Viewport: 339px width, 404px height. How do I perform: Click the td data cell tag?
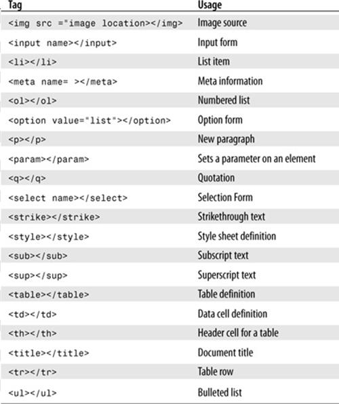click(x=33, y=314)
